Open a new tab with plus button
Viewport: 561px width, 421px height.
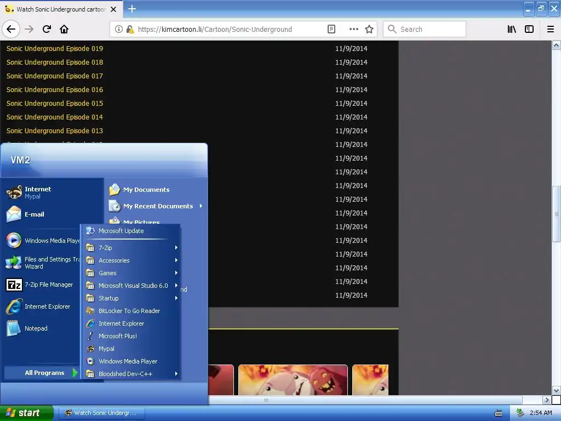point(131,9)
